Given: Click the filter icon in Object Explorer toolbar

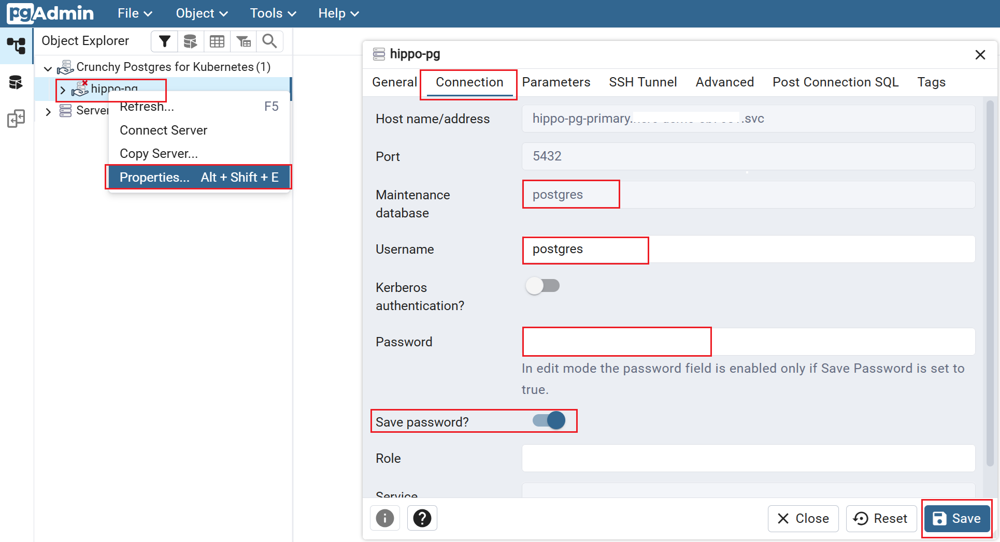Looking at the screenshot, I should pyautogui.click(x=164, y=41).
